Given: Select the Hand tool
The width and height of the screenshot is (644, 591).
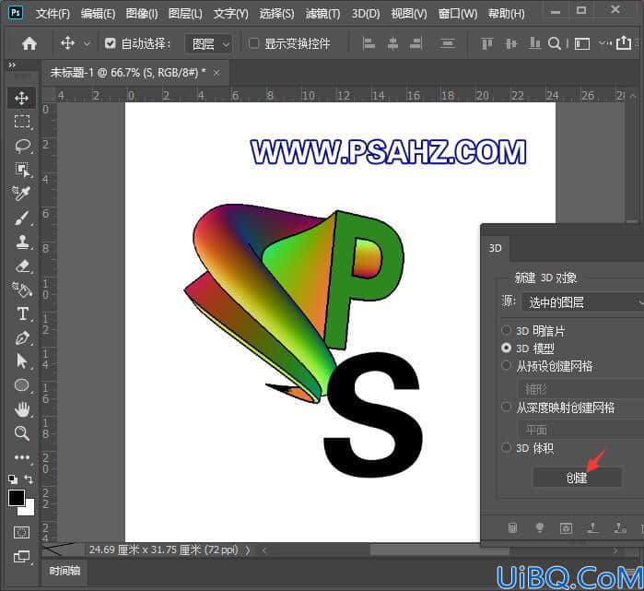Looking at the screenshot, I should click(21, 409).
